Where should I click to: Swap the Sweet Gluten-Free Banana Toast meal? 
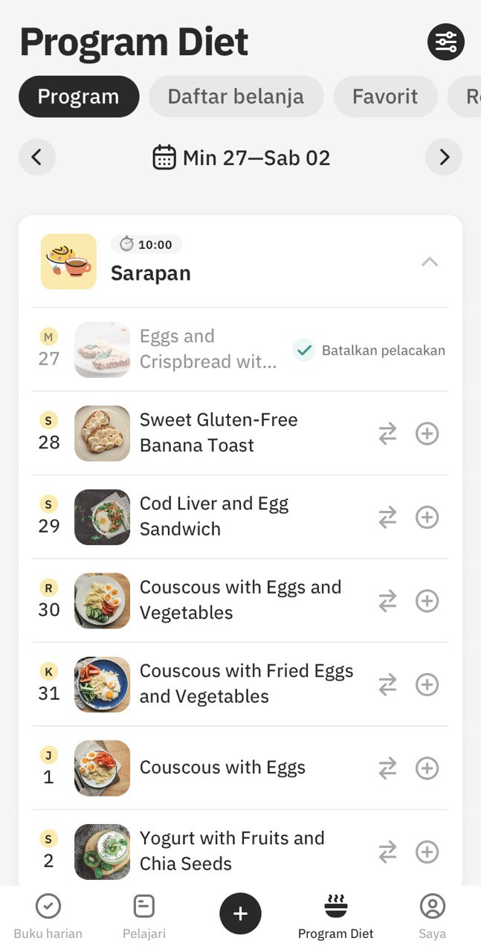(x=387, y=434)
